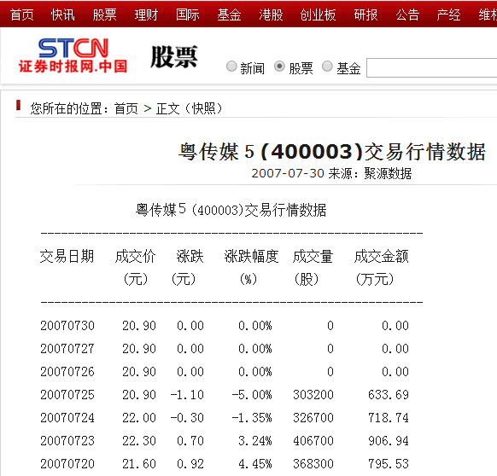Select the 基金 search radio button
The image size is (497, 476).
(327, 67)
